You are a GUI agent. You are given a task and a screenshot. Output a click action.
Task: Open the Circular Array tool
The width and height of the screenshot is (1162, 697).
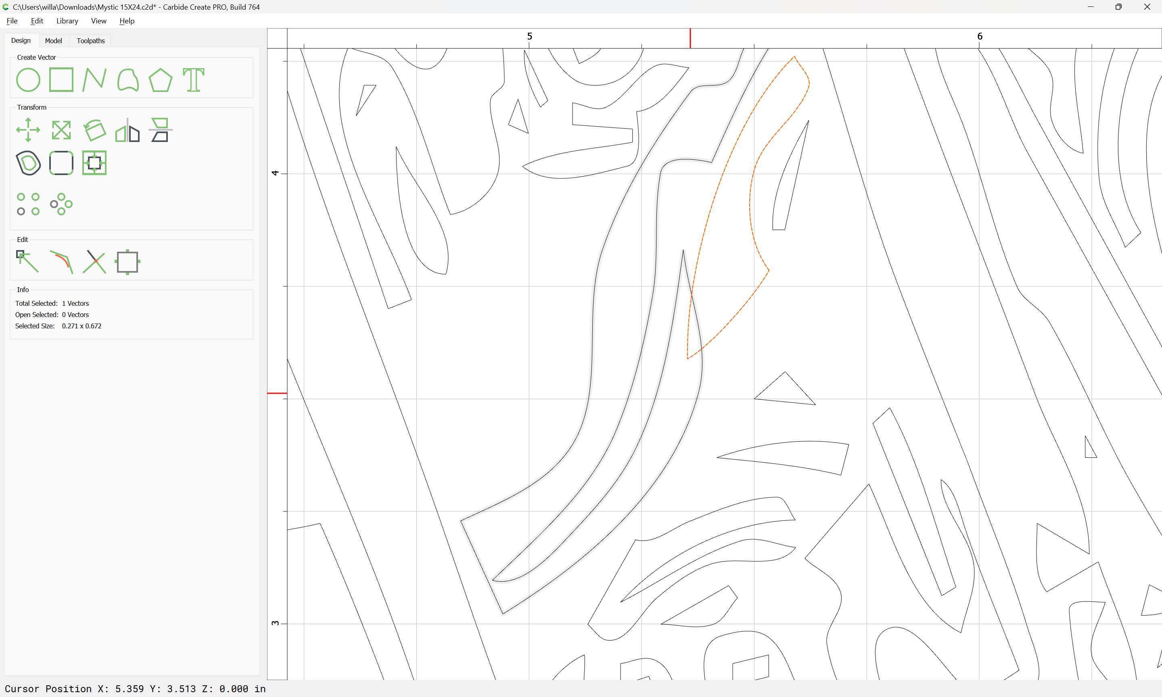[x=61, y=205]
